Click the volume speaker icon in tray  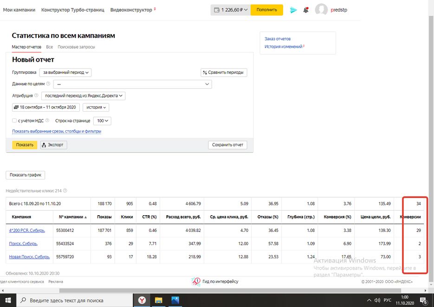point(377,301)
